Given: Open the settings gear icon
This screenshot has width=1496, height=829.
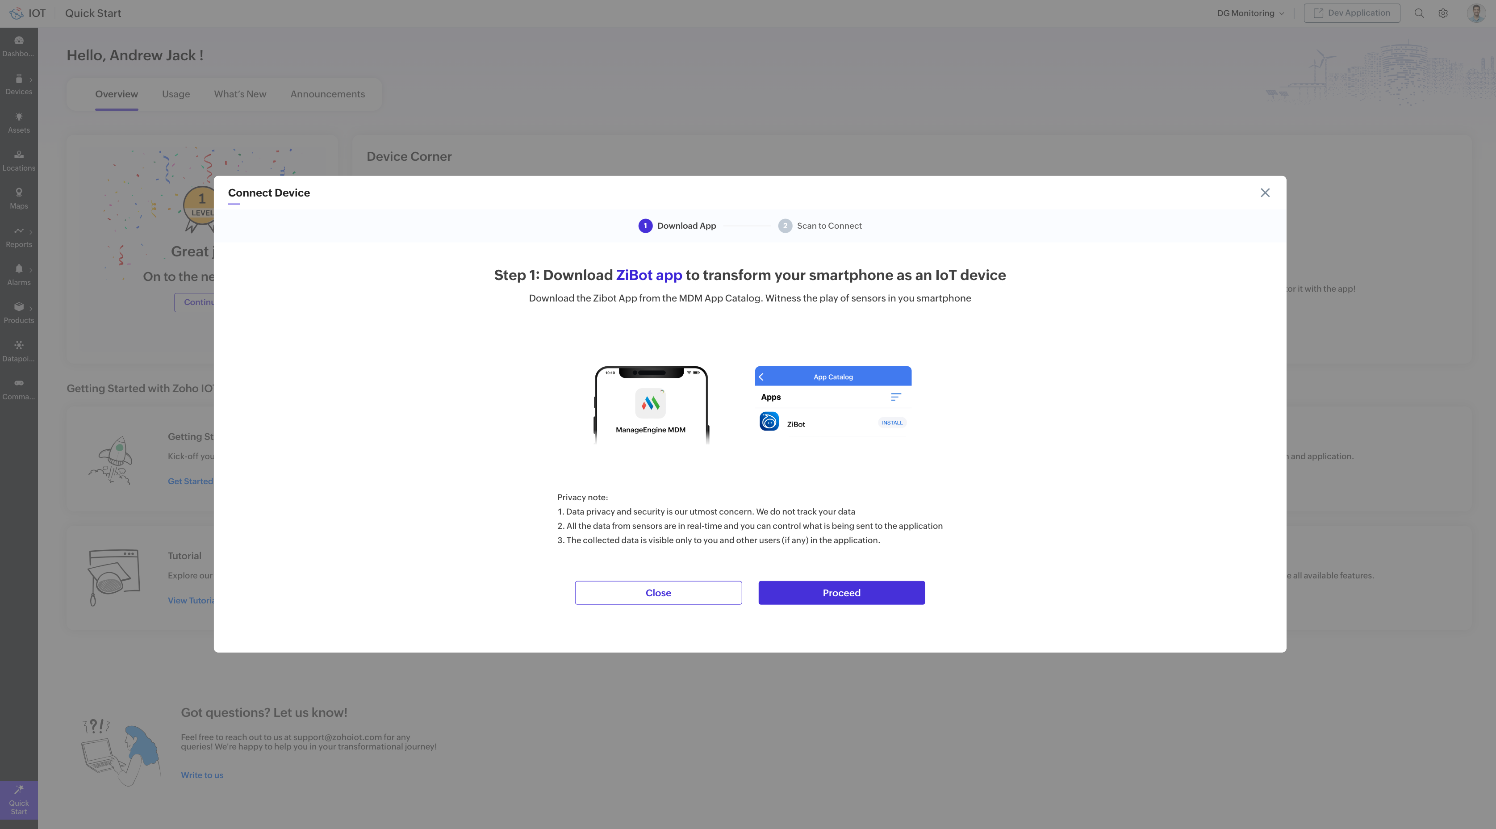Looking at the screenshot, I should point(1443,13).
